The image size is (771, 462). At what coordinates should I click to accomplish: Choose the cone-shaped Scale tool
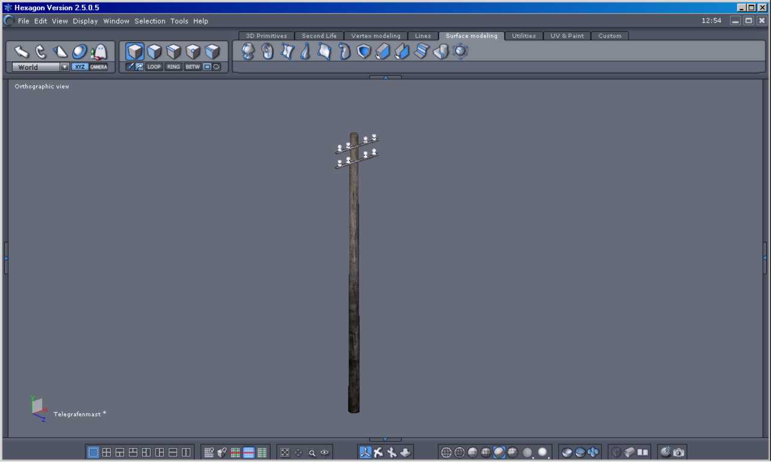(60, 52)
